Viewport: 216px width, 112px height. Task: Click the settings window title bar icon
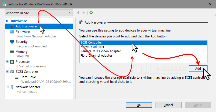pos(4,4)
